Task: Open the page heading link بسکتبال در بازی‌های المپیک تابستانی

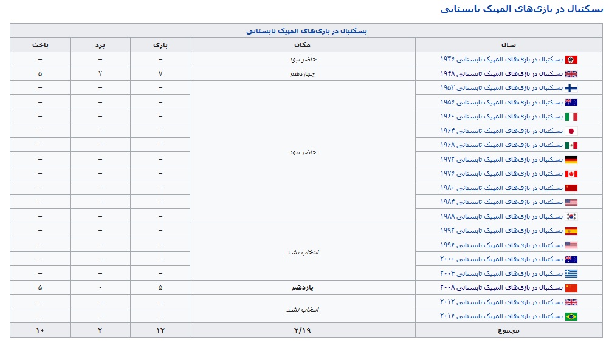Action: 521,9
